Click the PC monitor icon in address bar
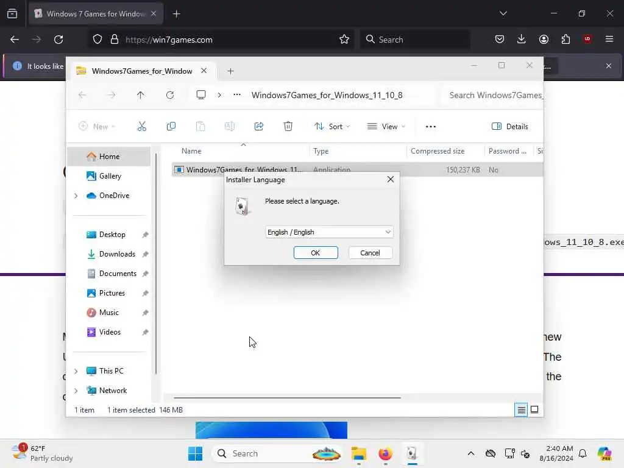The width and height of the screenshot is (624, 468). point(201,94)
